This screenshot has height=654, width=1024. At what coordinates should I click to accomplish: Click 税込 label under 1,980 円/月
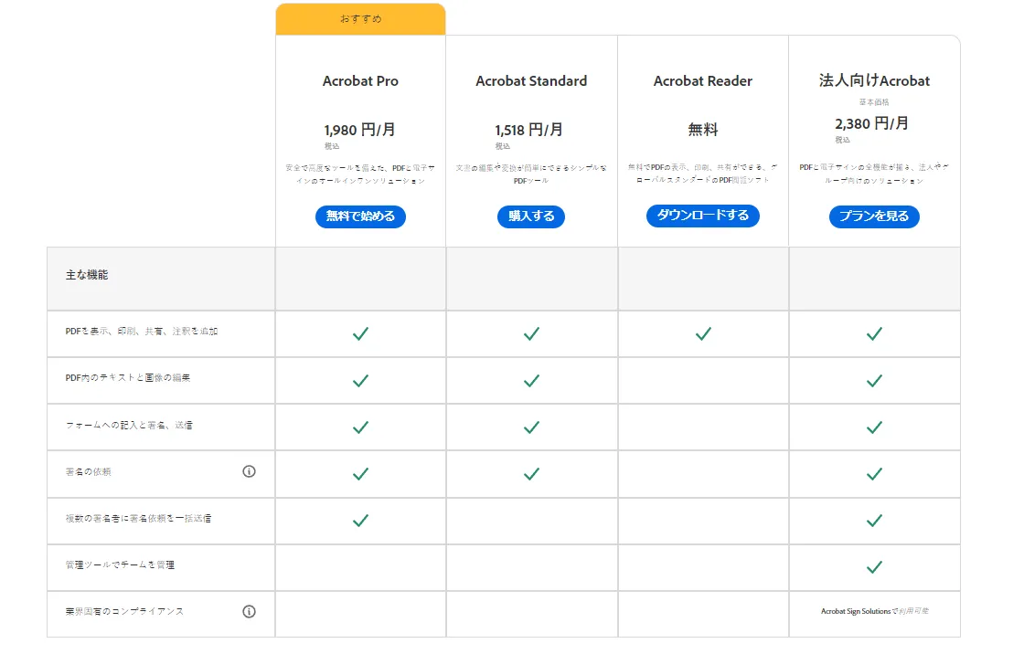(x=332, y=146)
